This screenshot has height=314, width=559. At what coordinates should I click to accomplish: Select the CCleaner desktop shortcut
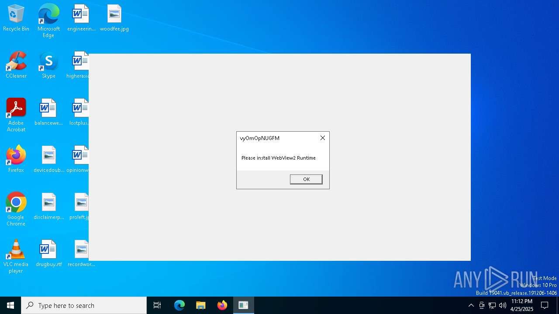(x=16, y=65)
